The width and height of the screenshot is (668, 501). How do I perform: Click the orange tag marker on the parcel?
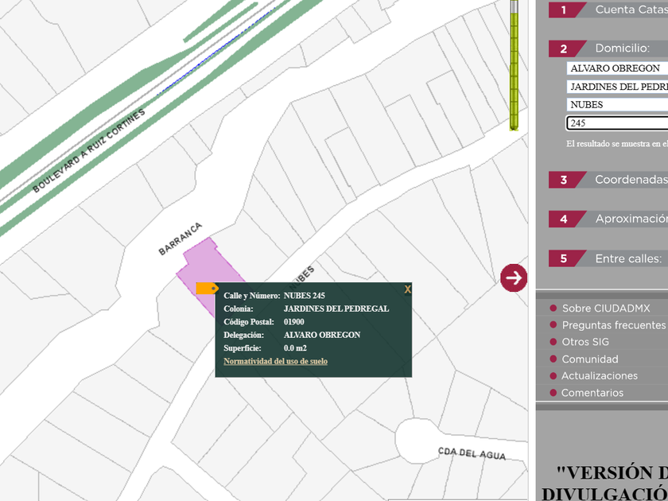point(206,289)
